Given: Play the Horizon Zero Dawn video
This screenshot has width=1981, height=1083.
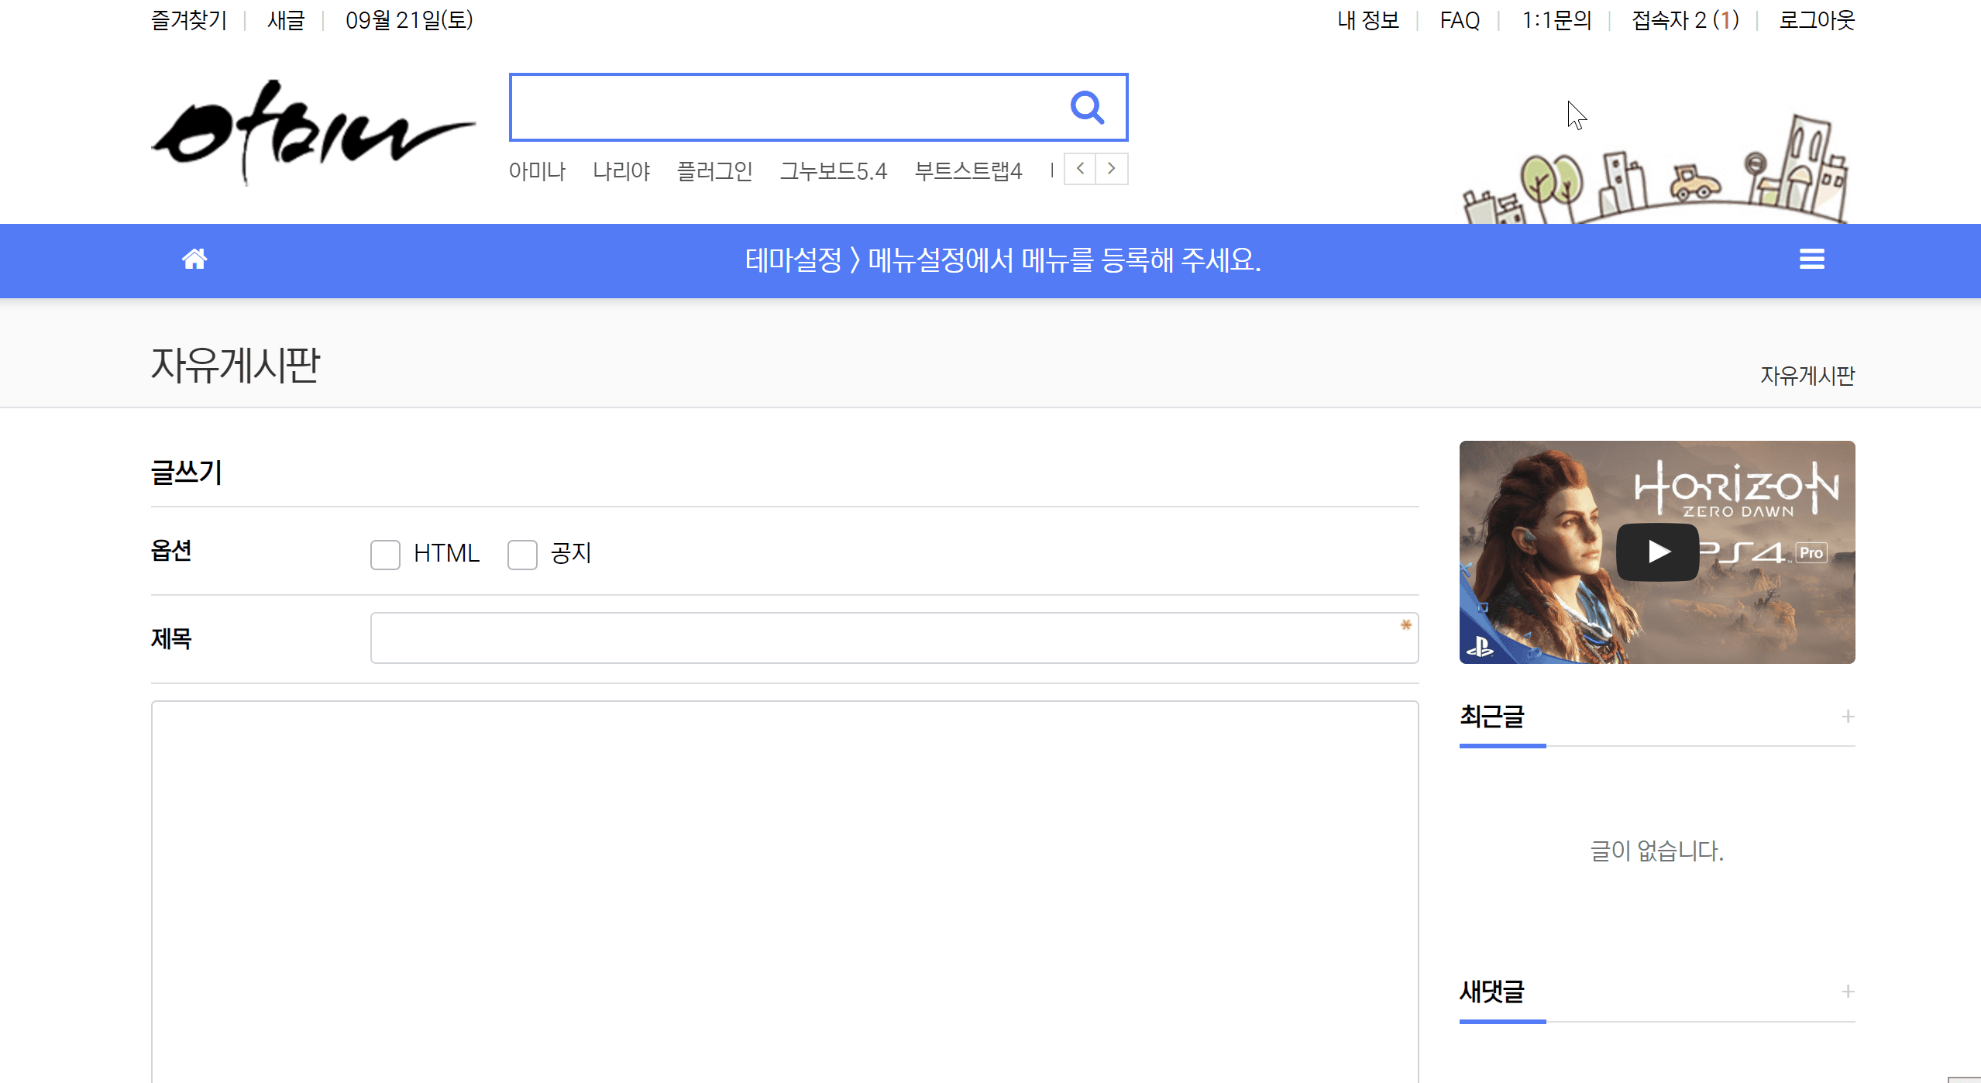Looking at the screenshot, I should 1657,552.
